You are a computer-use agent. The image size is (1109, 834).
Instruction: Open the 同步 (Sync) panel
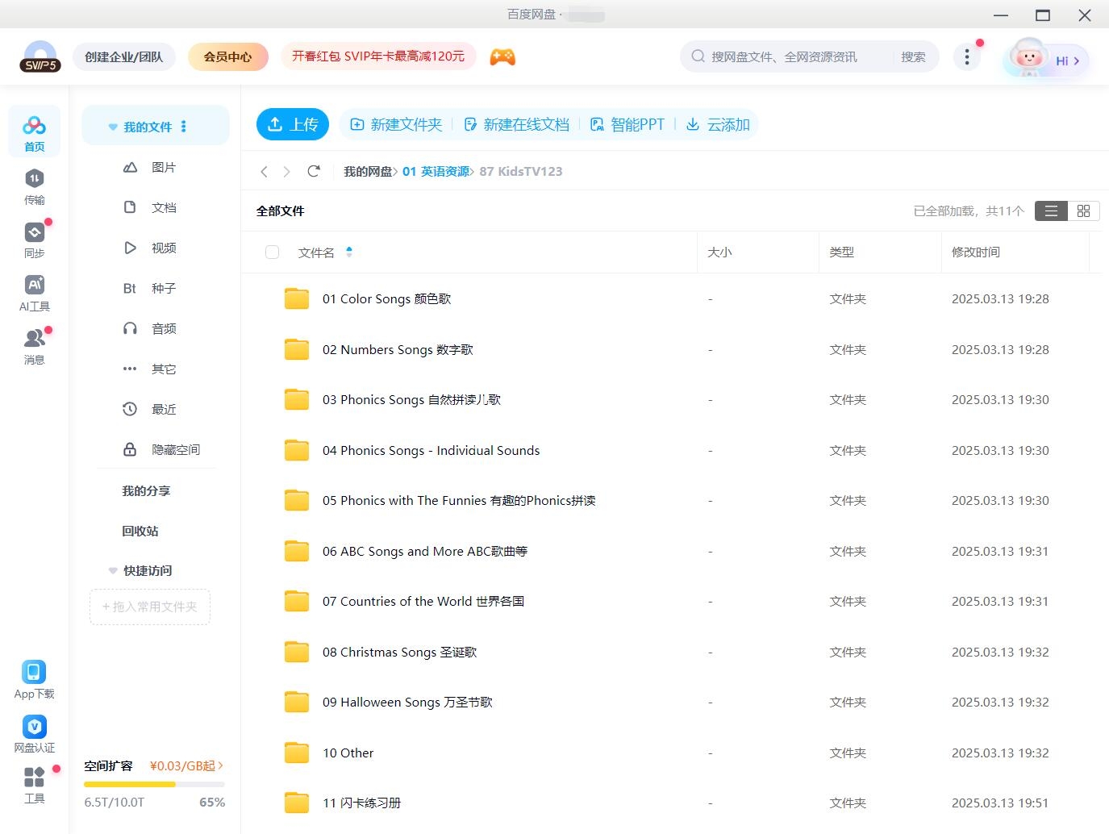tap(34, 239)
